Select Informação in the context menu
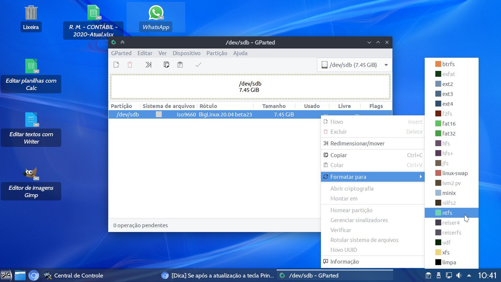This screenshot has width=501, height=282. tap(344, 261)
